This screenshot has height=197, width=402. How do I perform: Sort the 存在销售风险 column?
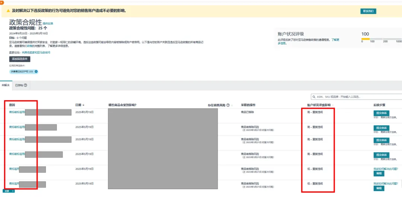[x=232, y=105]
